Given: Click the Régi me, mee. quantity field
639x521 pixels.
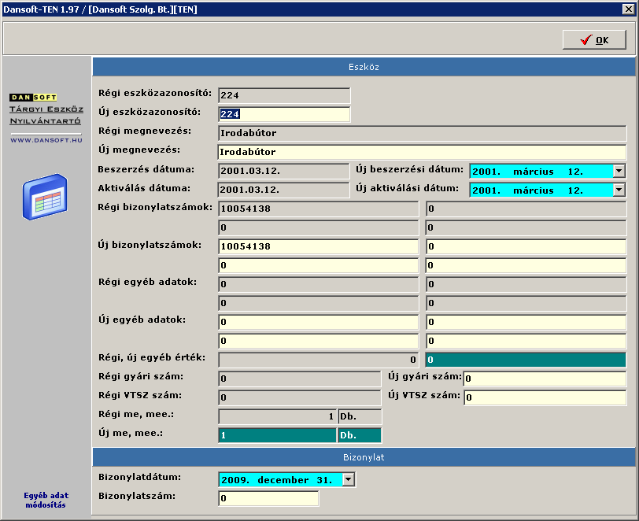Looking at the screenshot, I should click(x=278, y=416).
